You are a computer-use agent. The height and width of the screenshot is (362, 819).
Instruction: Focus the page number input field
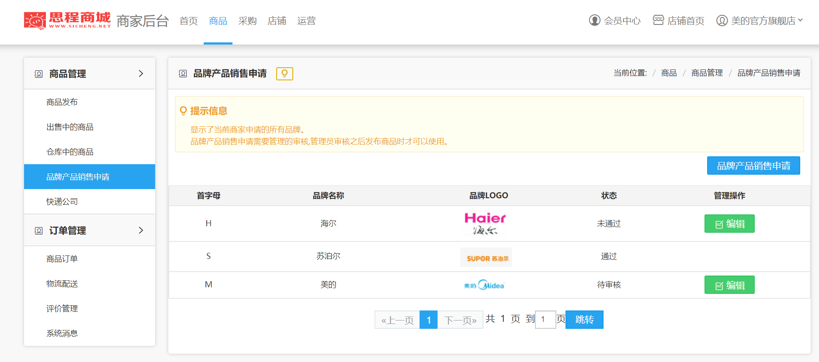pos(545,320)
